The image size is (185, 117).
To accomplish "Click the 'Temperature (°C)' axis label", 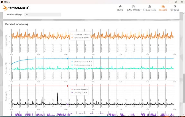I will [6, 68].
